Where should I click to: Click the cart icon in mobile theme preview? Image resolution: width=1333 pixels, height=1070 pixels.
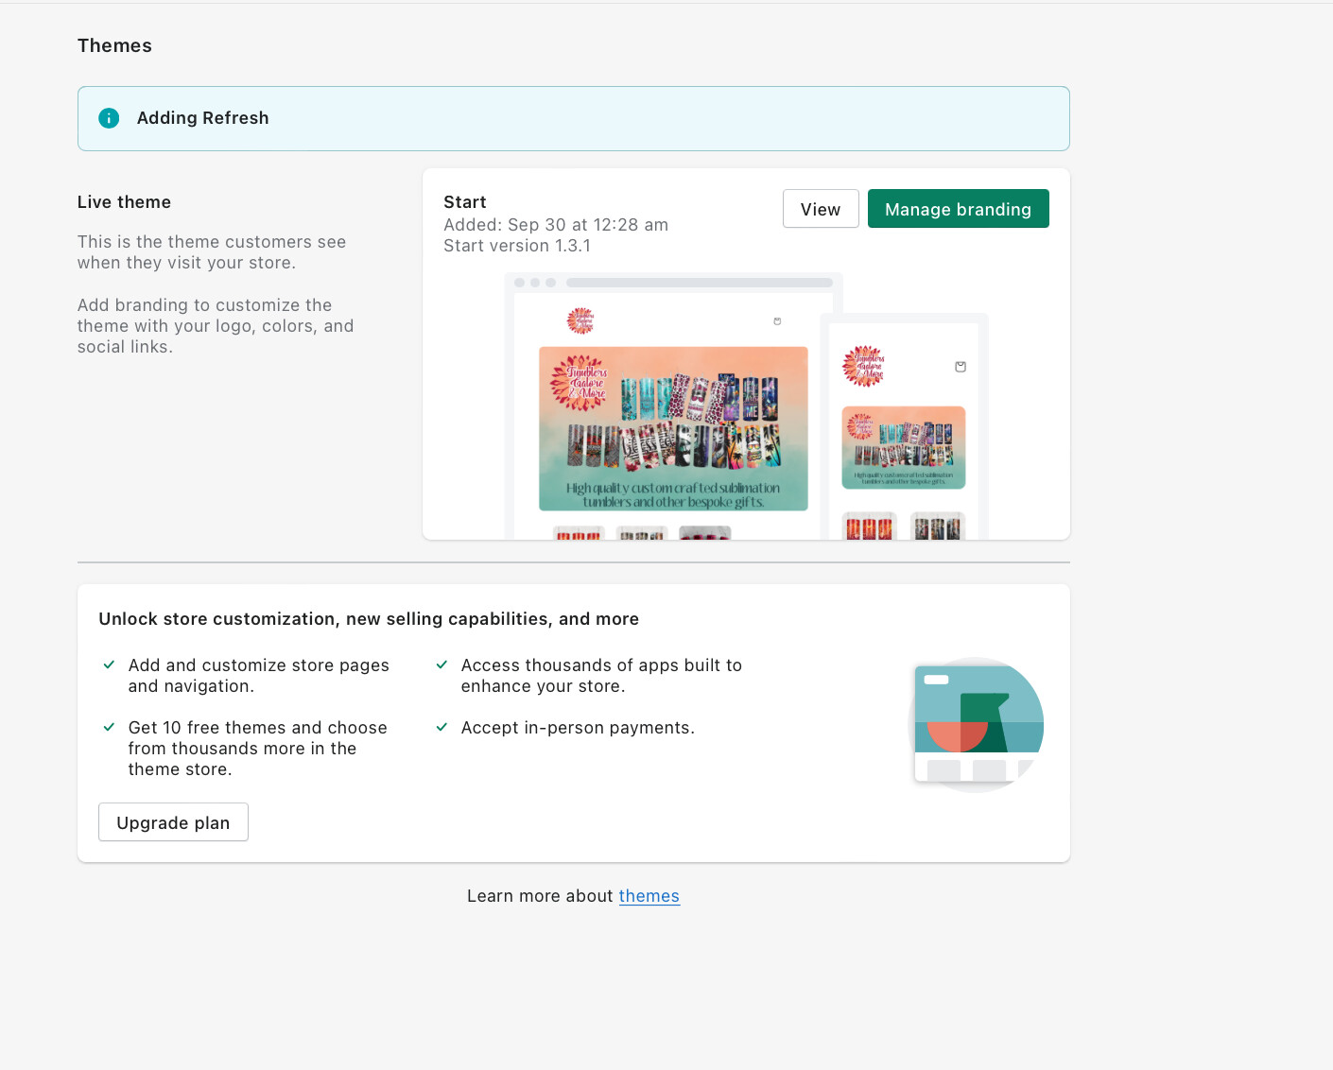[961, 367]
